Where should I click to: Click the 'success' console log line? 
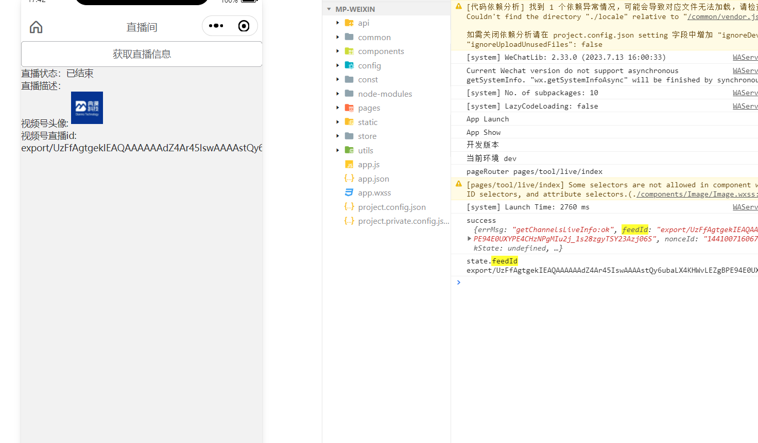pyautogui.click(x=481, y=220)
